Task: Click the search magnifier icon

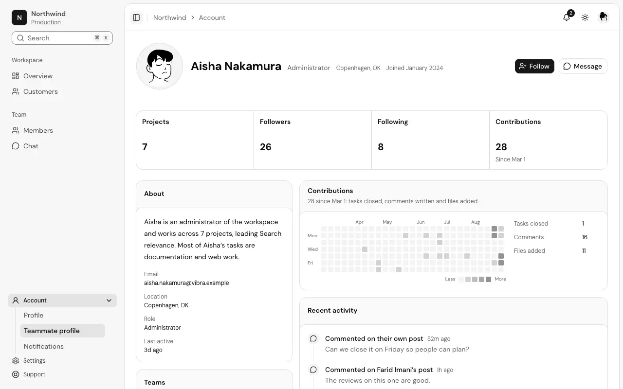Action: 20,38
